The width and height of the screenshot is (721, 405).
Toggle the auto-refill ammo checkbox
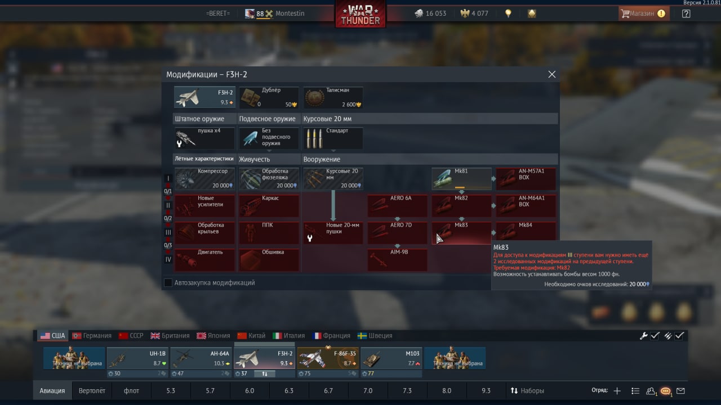[x=680, y=336]
